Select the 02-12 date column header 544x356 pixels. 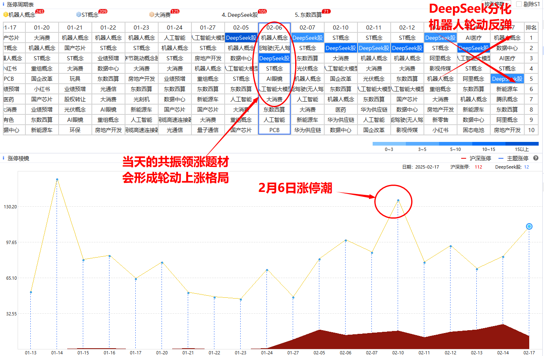pyautogui.click(x=407, y=27)
